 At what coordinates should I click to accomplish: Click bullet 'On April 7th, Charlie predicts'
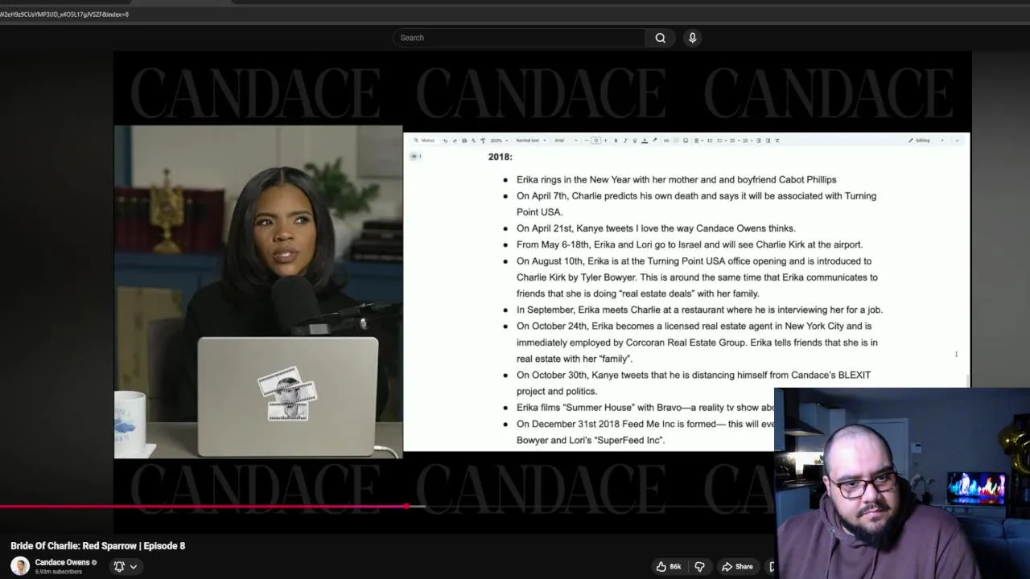(697, 203)
